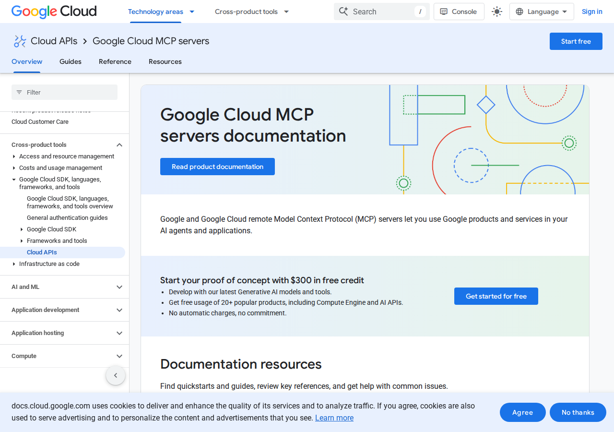Viewport: 614px width, 432px height.
Task: Collapse the Cross-product tools sidebar section
Action: [x=119, y=145]
